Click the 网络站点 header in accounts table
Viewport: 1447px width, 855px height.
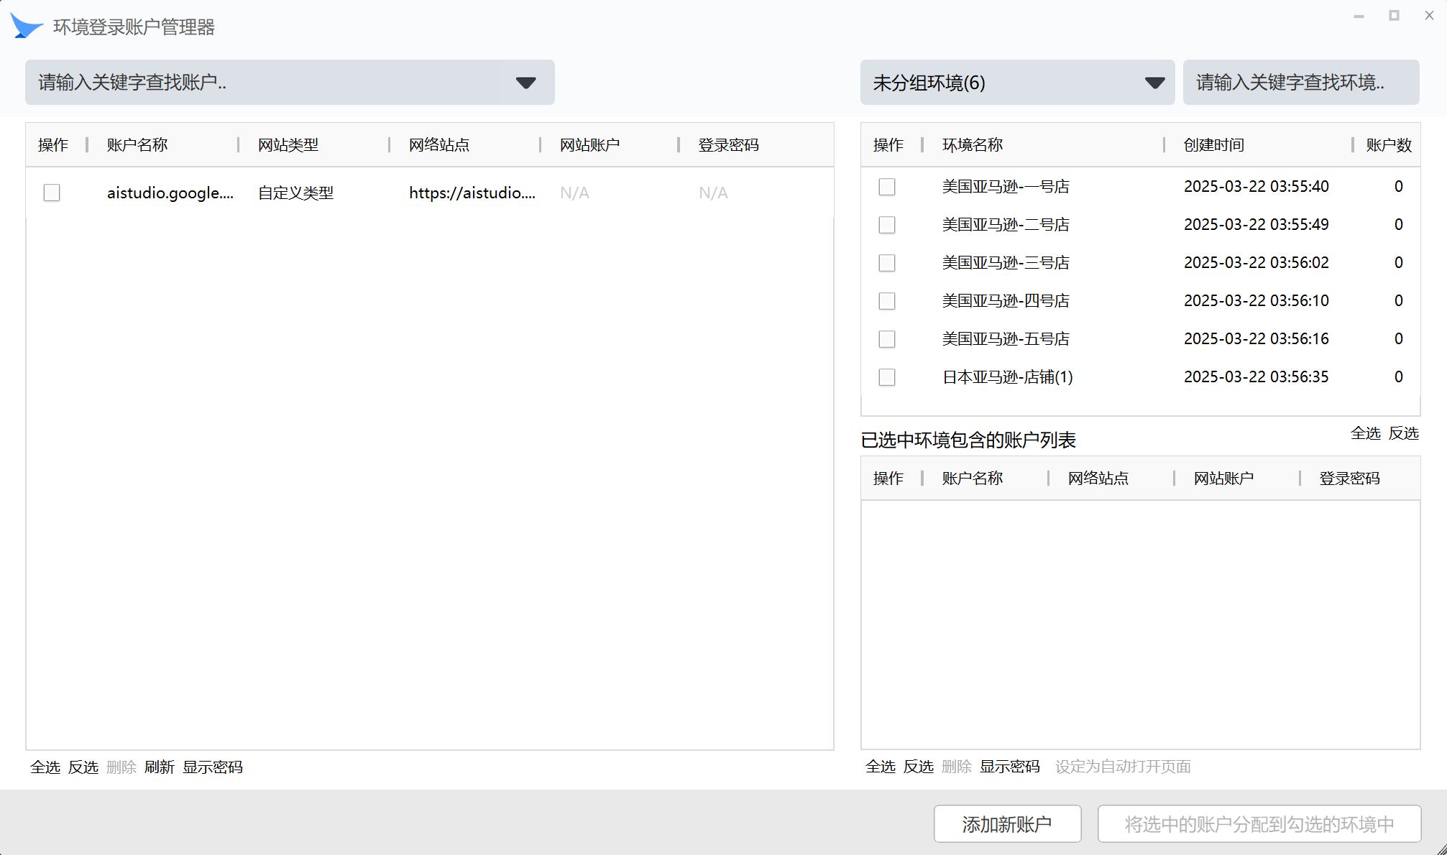point(439,145)
